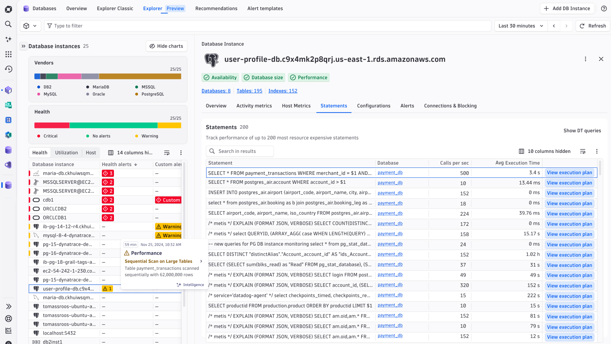Open the chart icon at sidebar bottom
This screenshot has width=611, height=344.
click(9, 331)
